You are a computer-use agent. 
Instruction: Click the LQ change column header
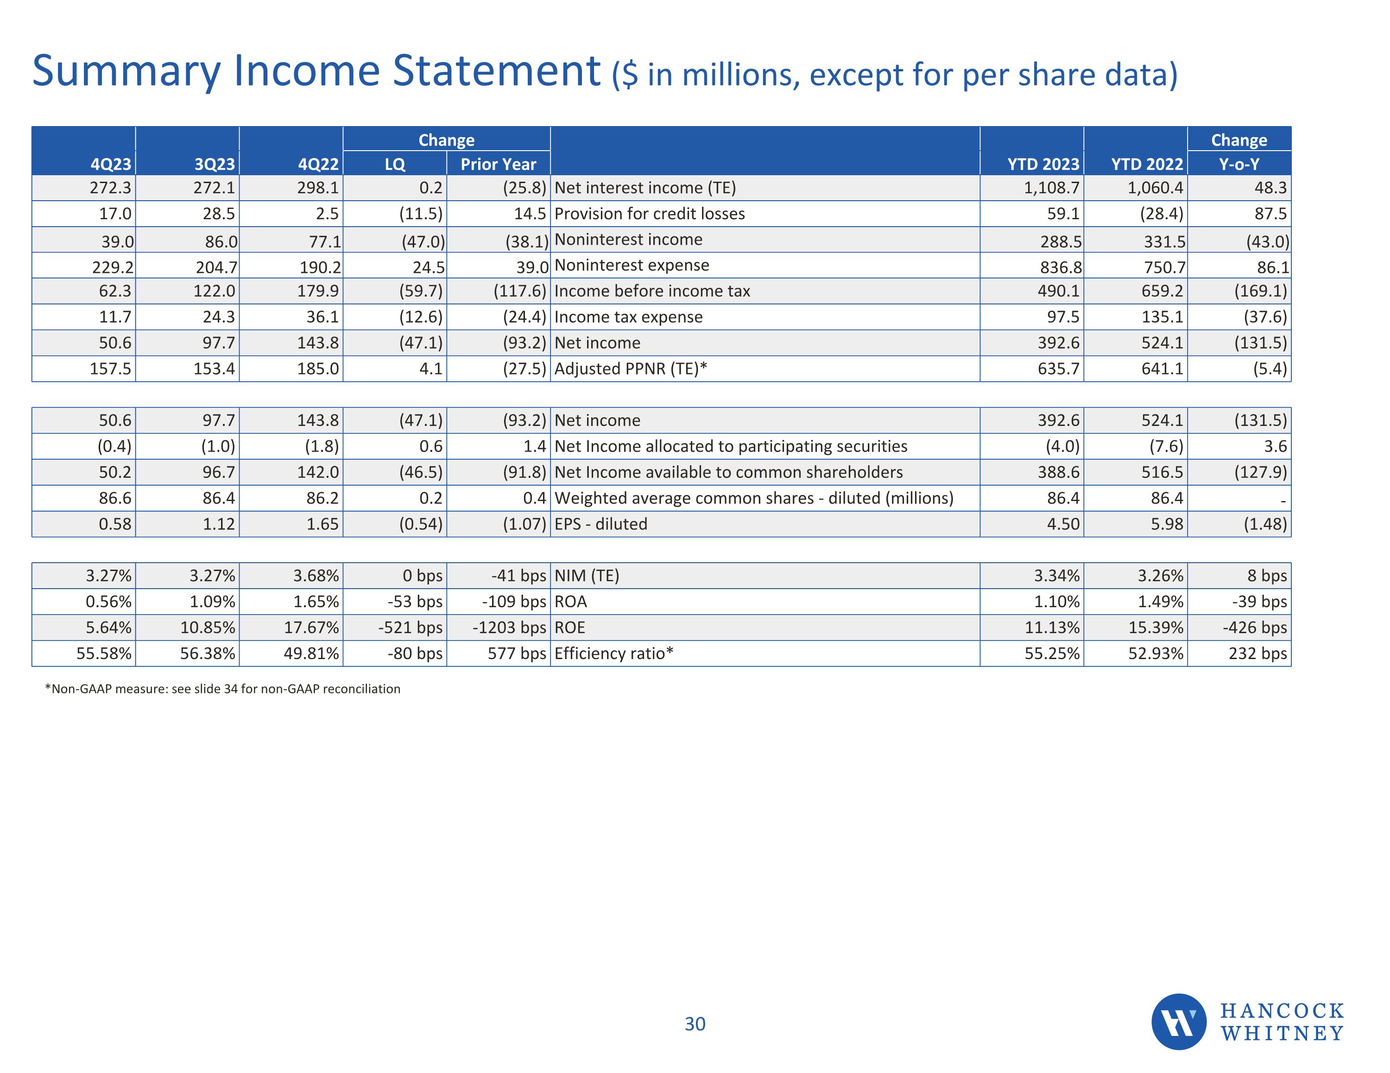pos(395,164)
